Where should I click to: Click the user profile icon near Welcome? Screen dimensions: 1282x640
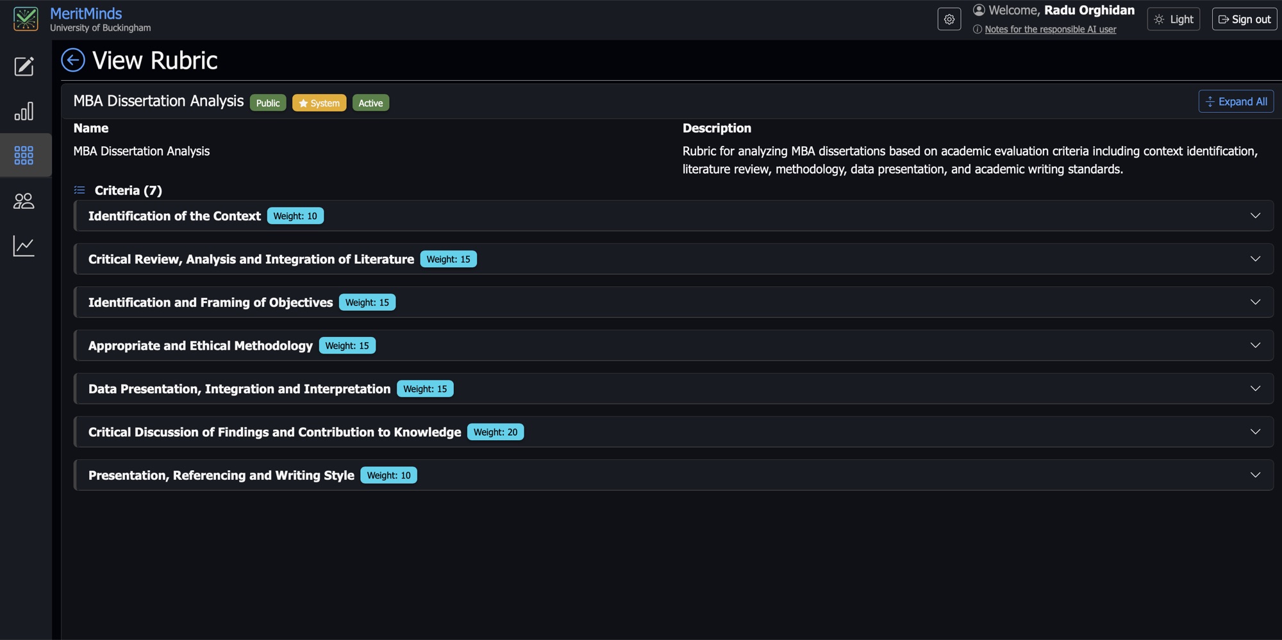pos(979,10)
